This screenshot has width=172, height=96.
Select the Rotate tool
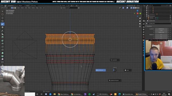tap(2, 21)
